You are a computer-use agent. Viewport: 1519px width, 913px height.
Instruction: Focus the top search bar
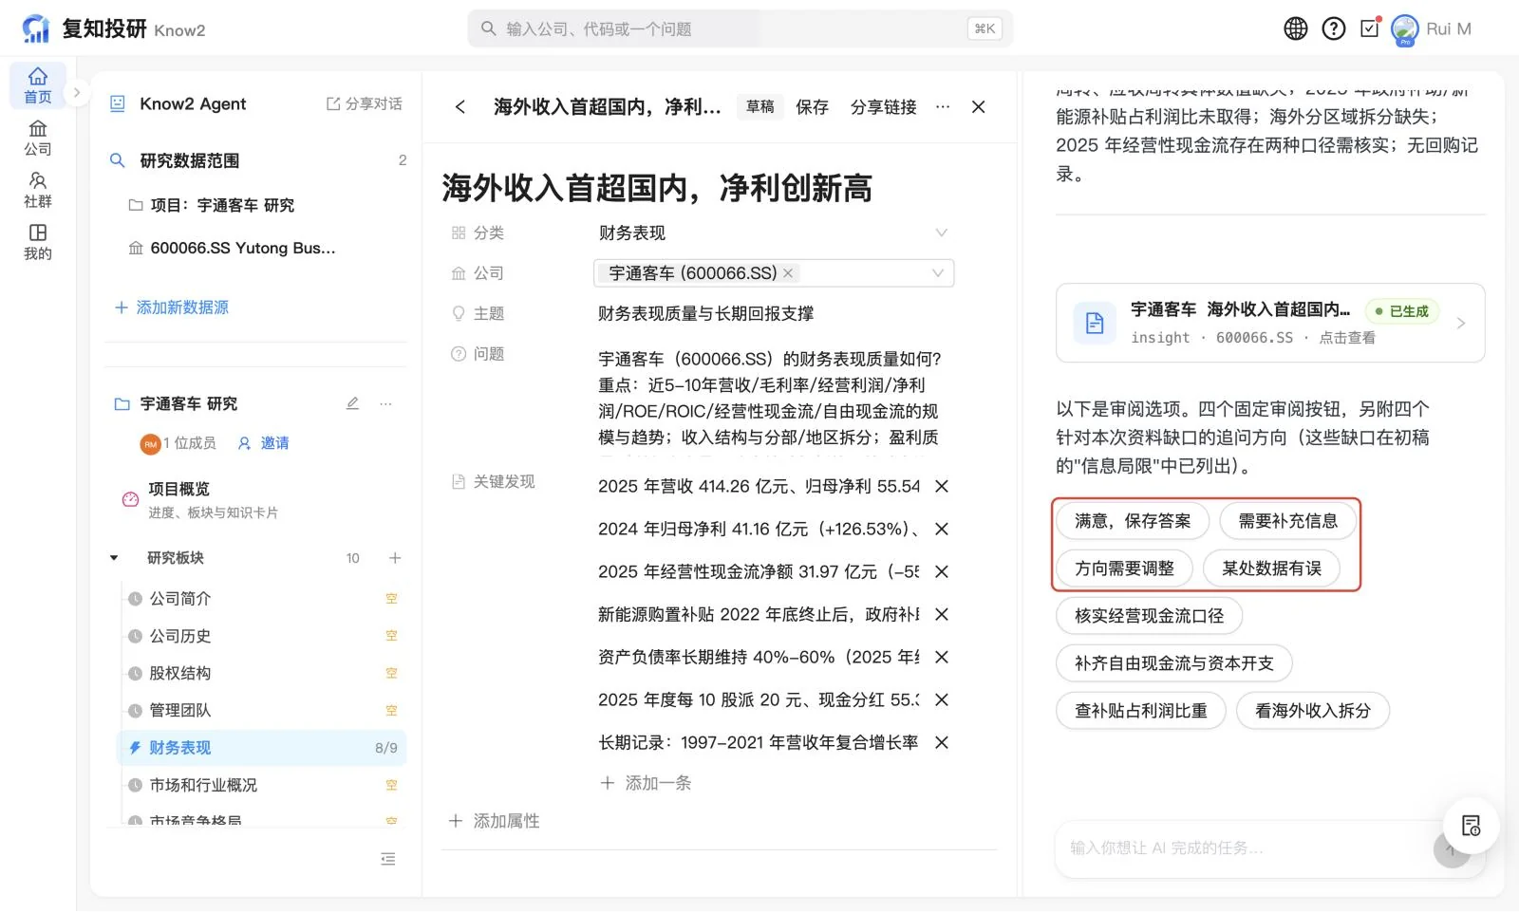(x=741, y=28)
